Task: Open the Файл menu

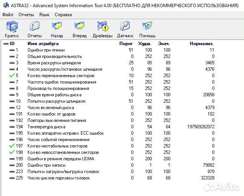Action: (8, 15)
